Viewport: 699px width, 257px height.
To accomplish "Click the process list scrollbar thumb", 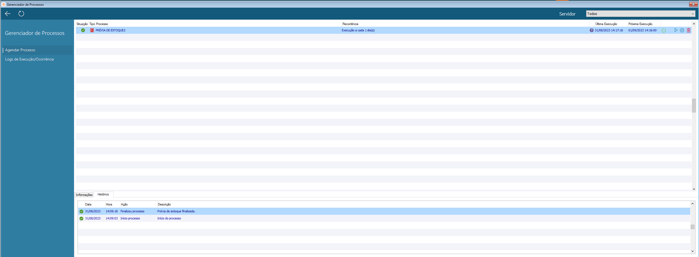I will 694,105.
